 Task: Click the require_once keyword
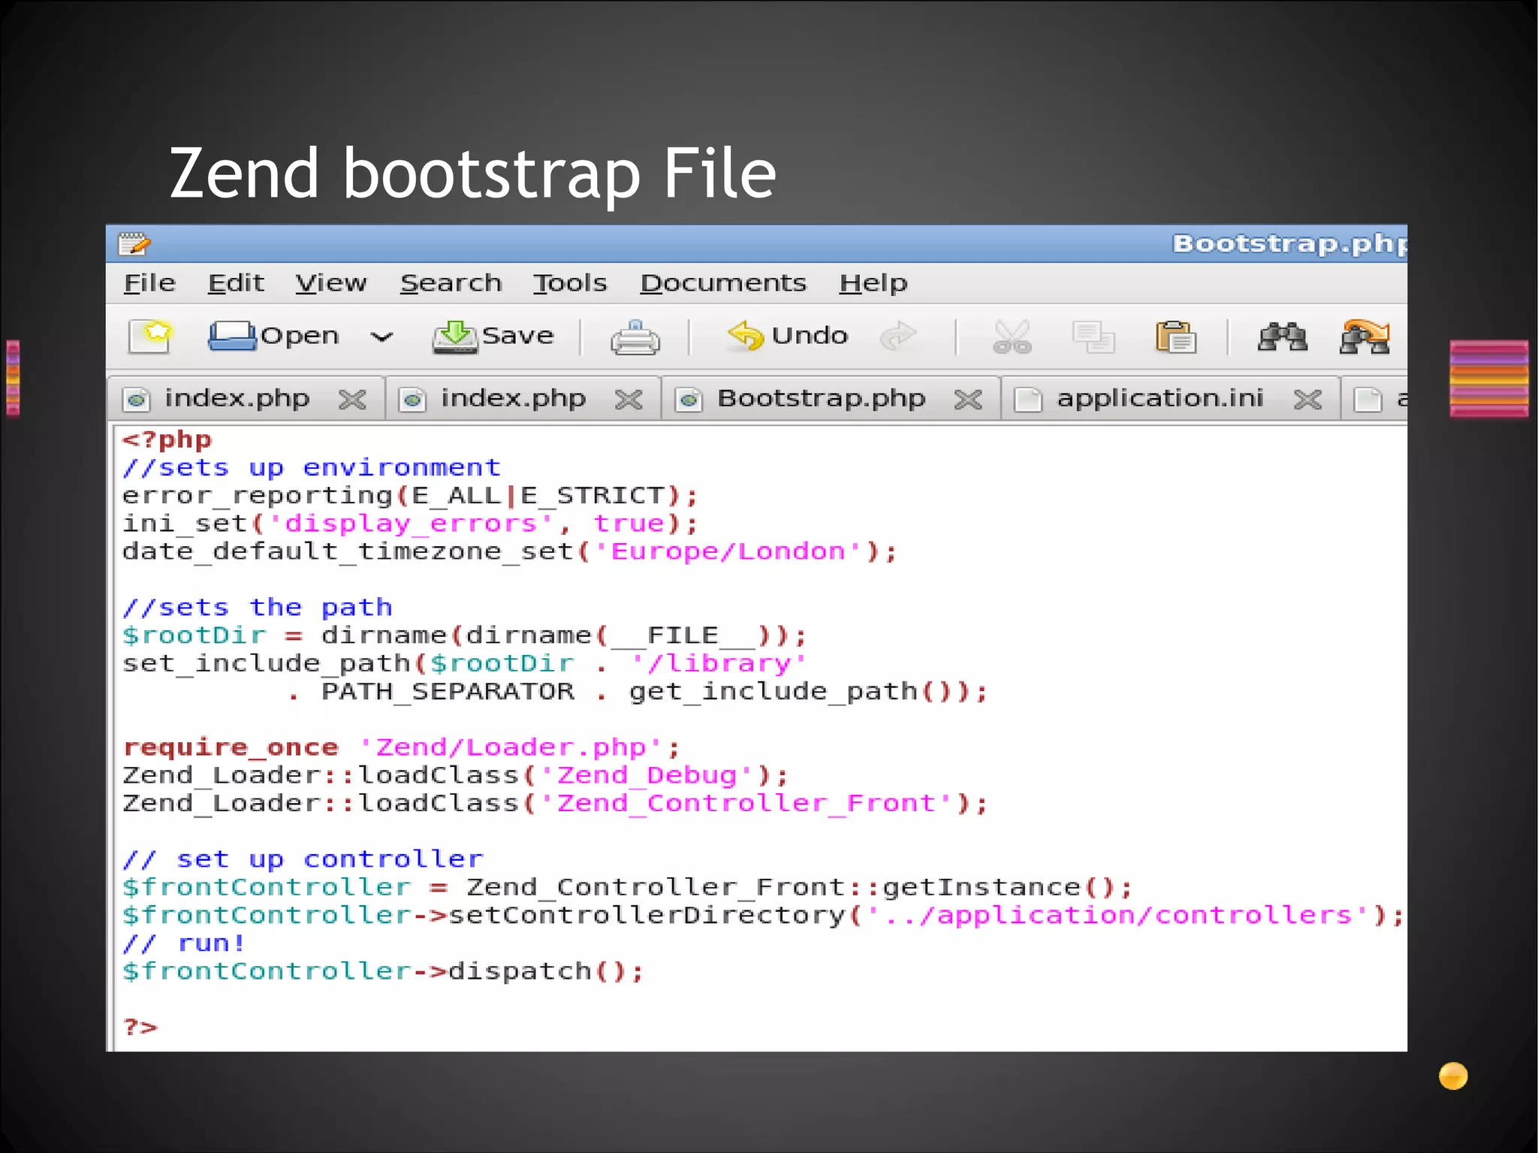click(x=231, y=748)
